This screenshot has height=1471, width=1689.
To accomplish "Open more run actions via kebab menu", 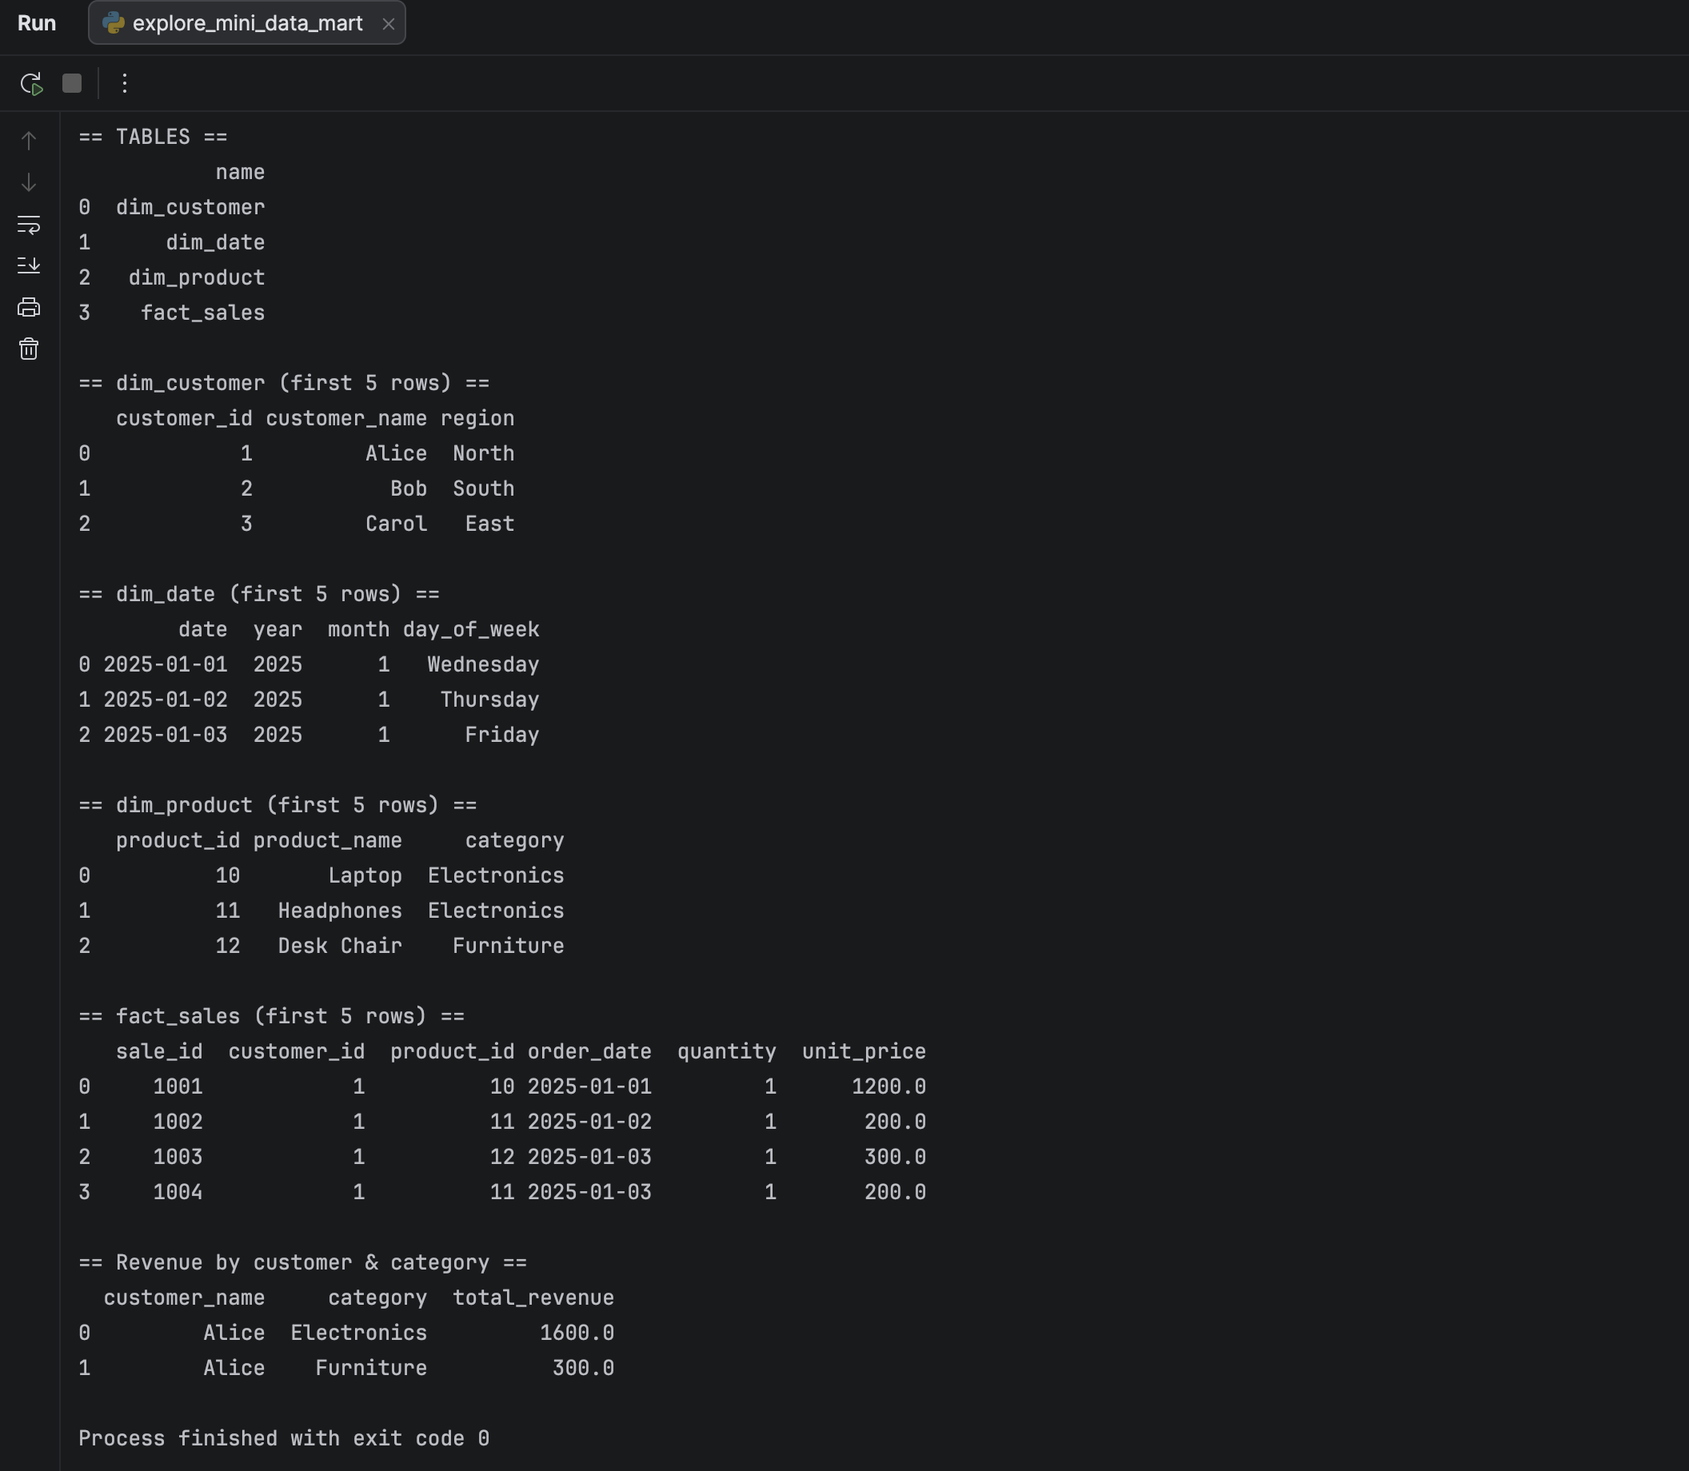I will click(124, 83).
